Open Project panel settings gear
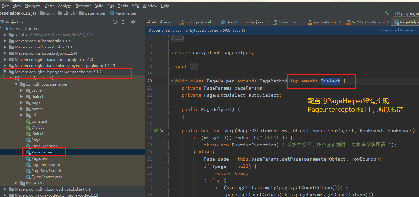419x197 pixels. click(133, 22)
